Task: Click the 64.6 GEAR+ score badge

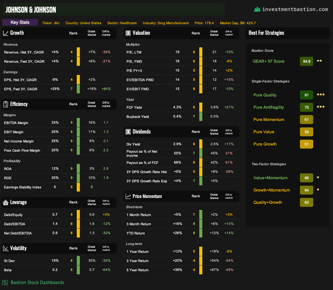Action: coord(306,61)
